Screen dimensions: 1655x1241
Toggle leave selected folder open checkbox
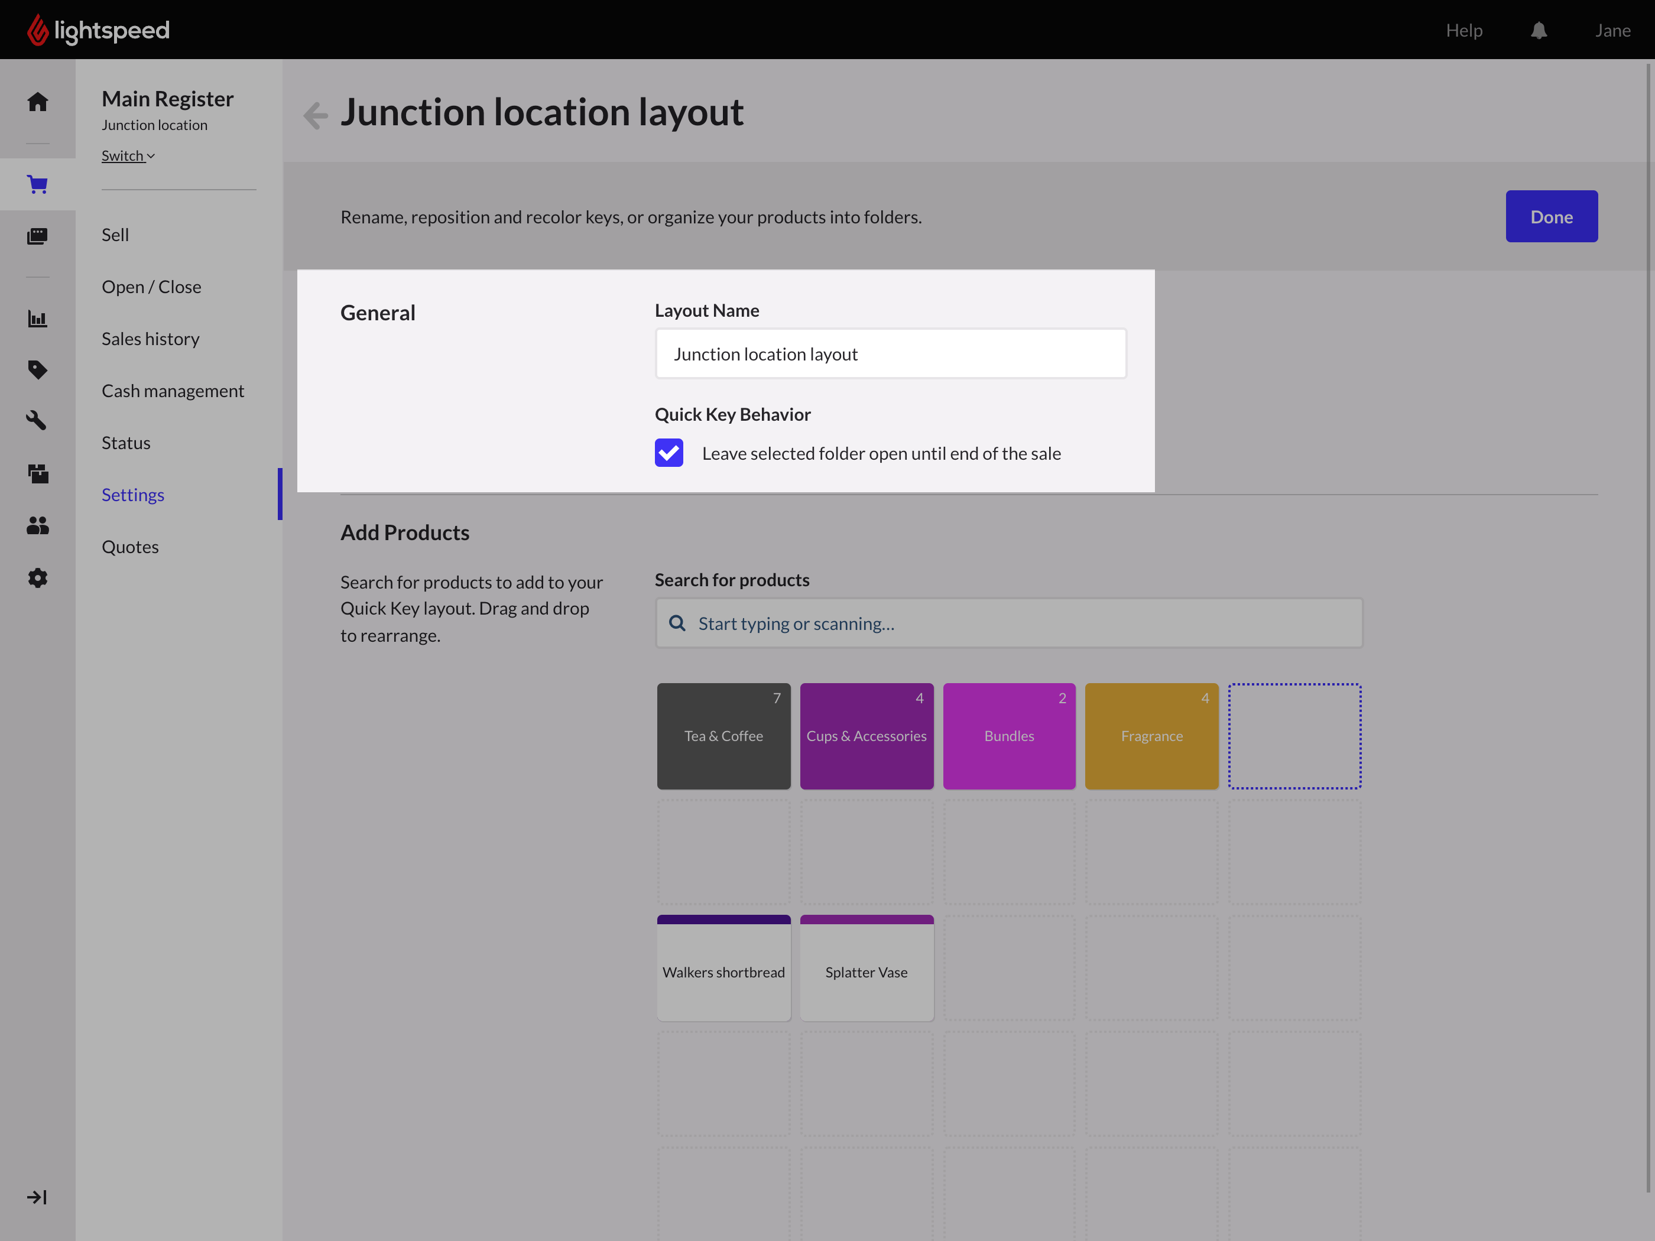[669, 453]
